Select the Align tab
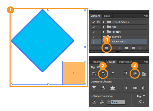Image resolution: width=153 pixels, height=111 pixels. coord(111,62)
